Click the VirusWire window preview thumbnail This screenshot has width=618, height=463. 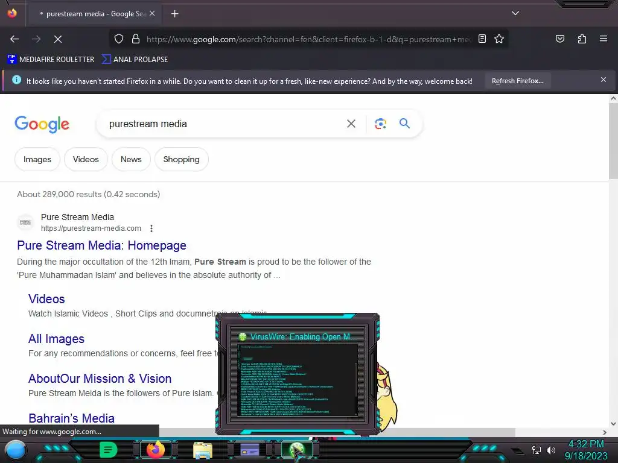tap(298, 374)
